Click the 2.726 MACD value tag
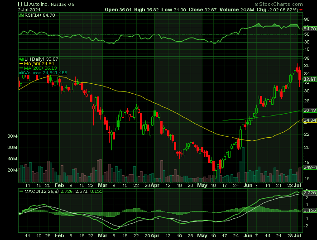Viewport: 317px width, 240px height. coord(309,193)
